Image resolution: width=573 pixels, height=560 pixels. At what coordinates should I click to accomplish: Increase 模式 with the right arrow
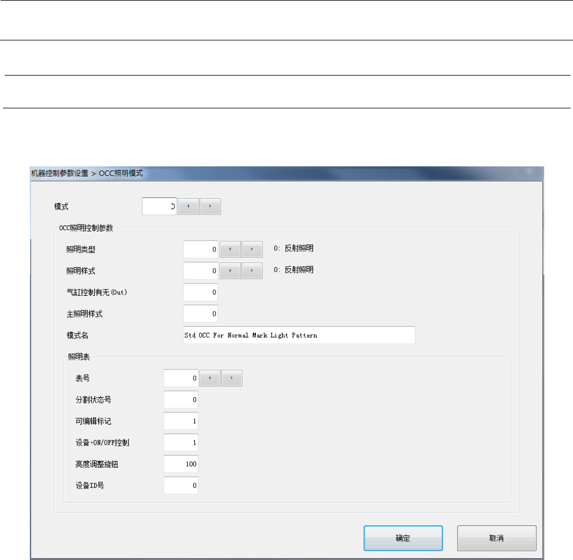pos(210,206)
